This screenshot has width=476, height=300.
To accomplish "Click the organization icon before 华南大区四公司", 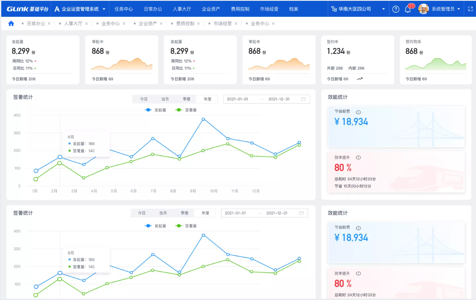I will 334,9.
